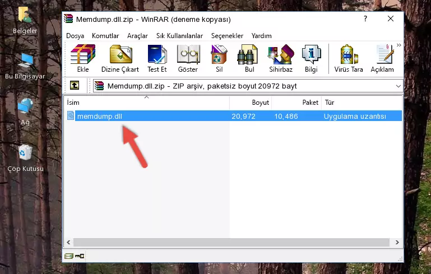Image resolution: width=431 pixels, height=274 pixels.
Task: Open the Göster viewer icon
Action: (x=188, y=58)
